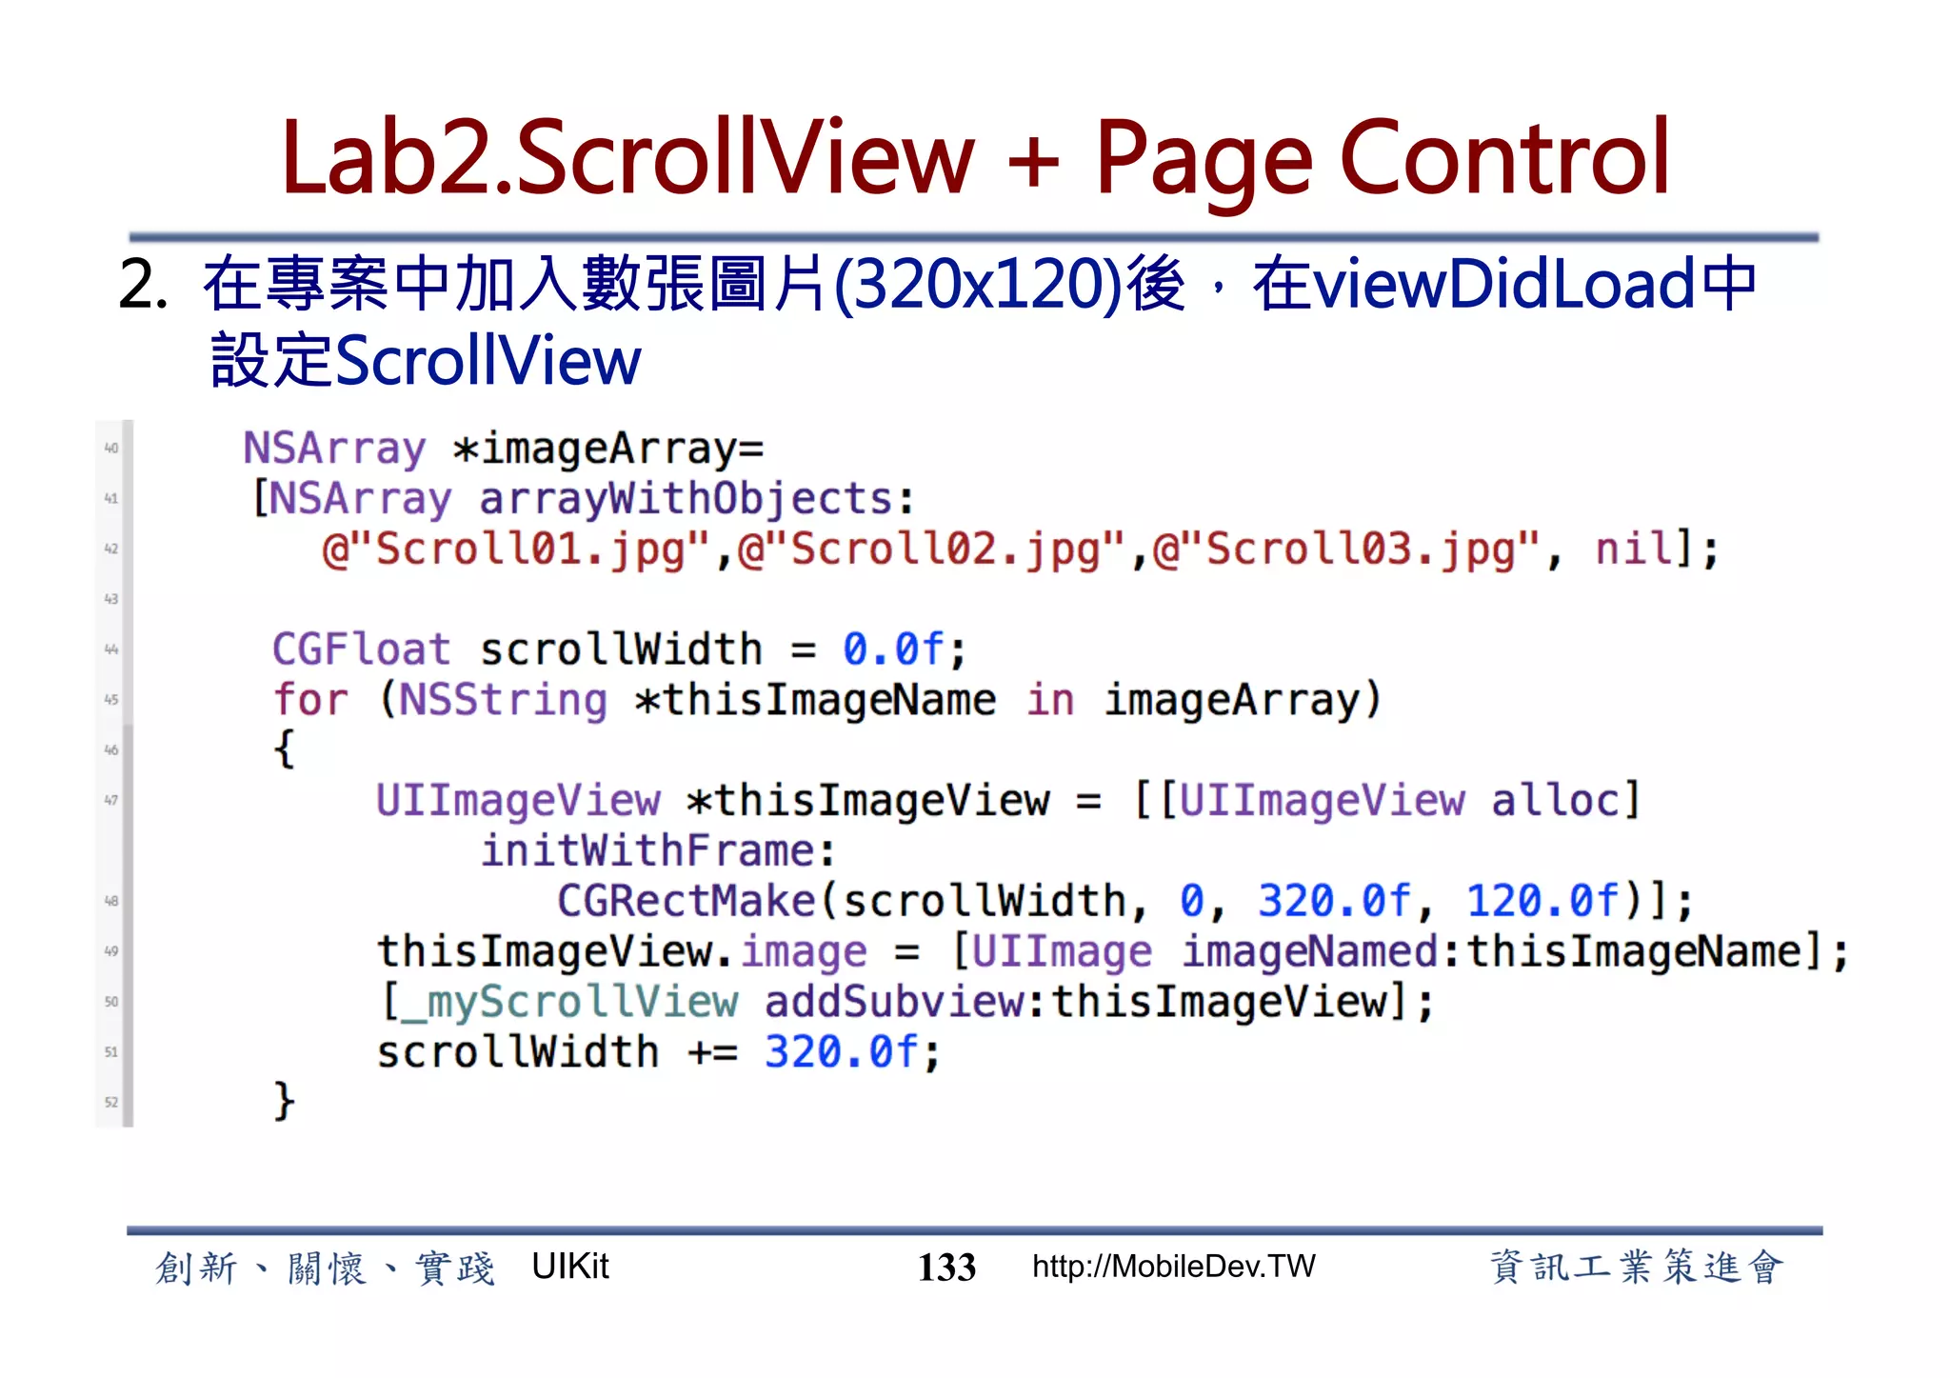Image resolution: width=1950 pixels, height=1378 pixels.
Task: Click the page number 133
Action: [x=946, y=1268]
